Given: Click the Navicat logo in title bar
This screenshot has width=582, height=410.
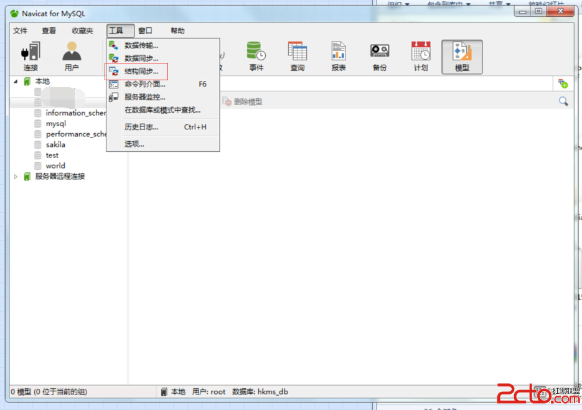Looking at the screenshot, I should 14,14.
